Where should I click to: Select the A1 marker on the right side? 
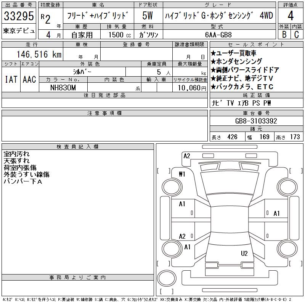[x=276, y=213]
